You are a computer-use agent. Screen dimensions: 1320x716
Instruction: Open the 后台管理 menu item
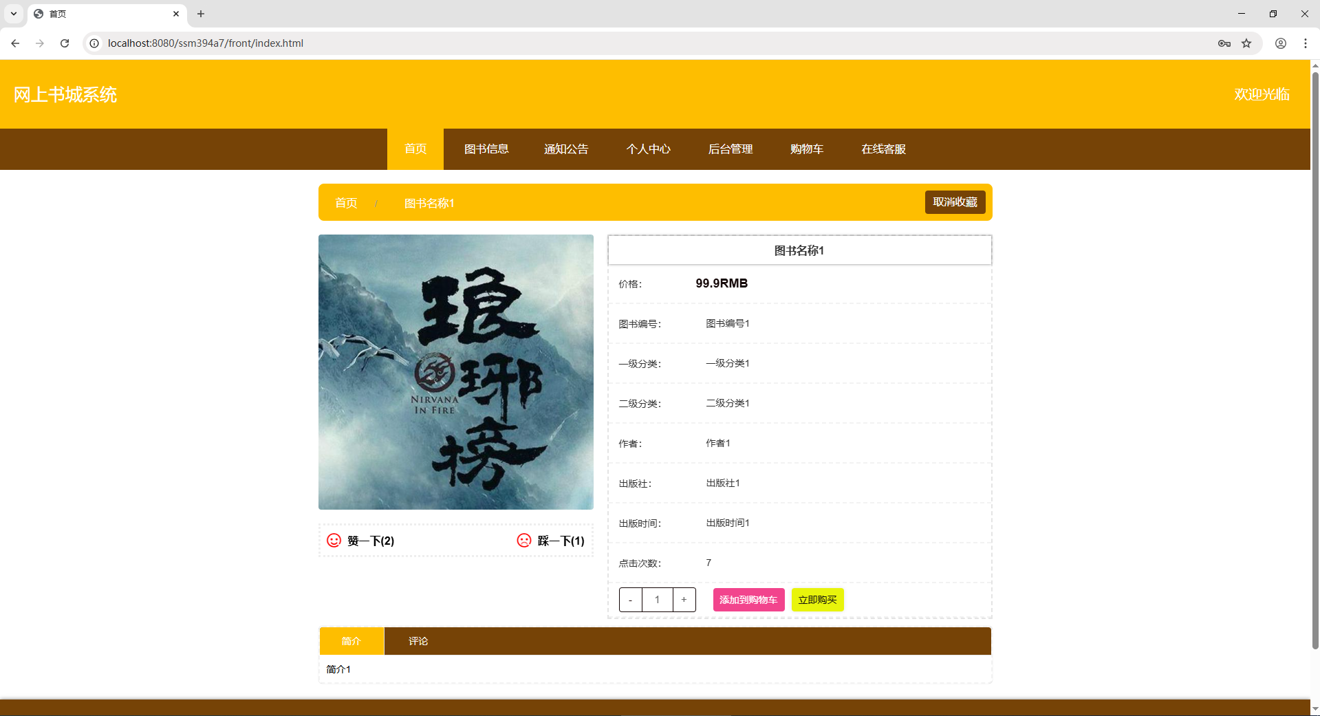pos(731,149)
